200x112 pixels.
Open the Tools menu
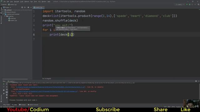pos(35,2)
